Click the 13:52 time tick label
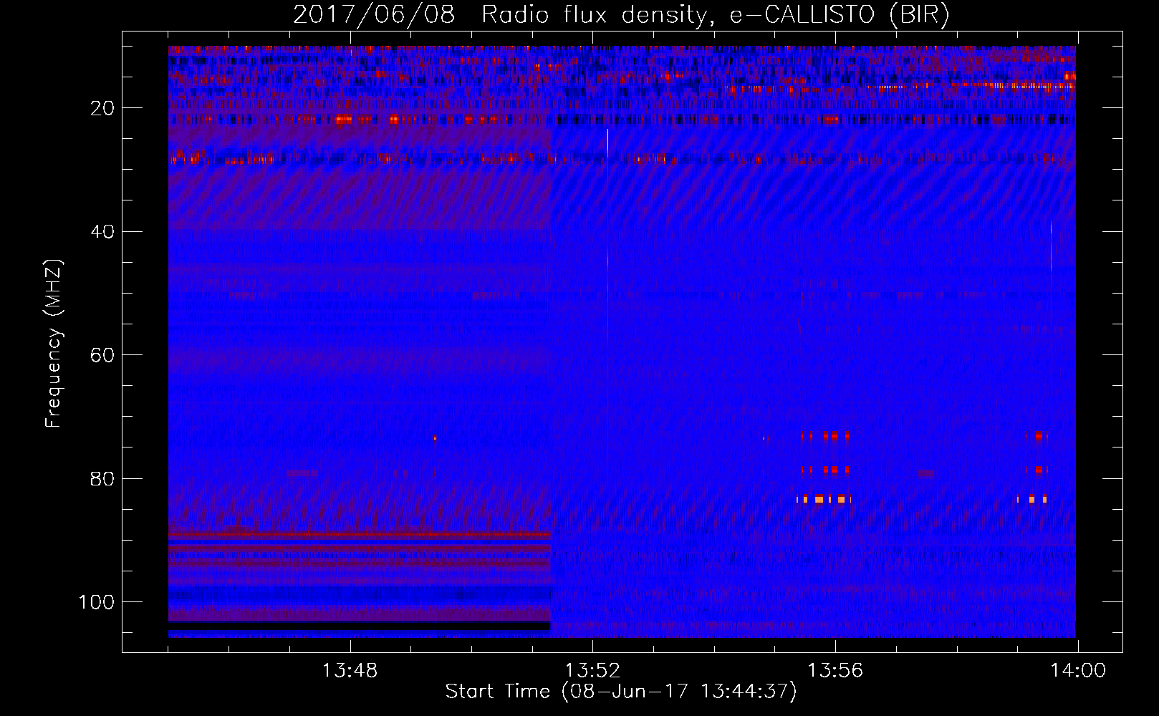1159x716 pixels. (x=592, y=671)
